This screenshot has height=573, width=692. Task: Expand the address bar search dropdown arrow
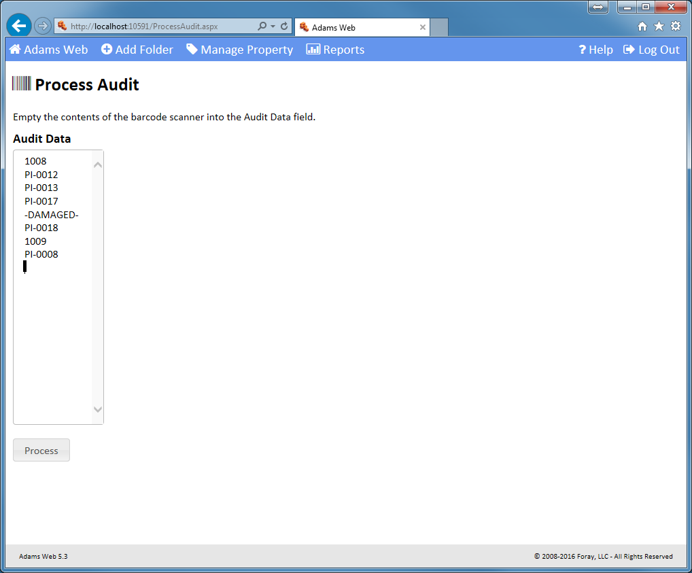pyautogui.click(x=273, y=27)
